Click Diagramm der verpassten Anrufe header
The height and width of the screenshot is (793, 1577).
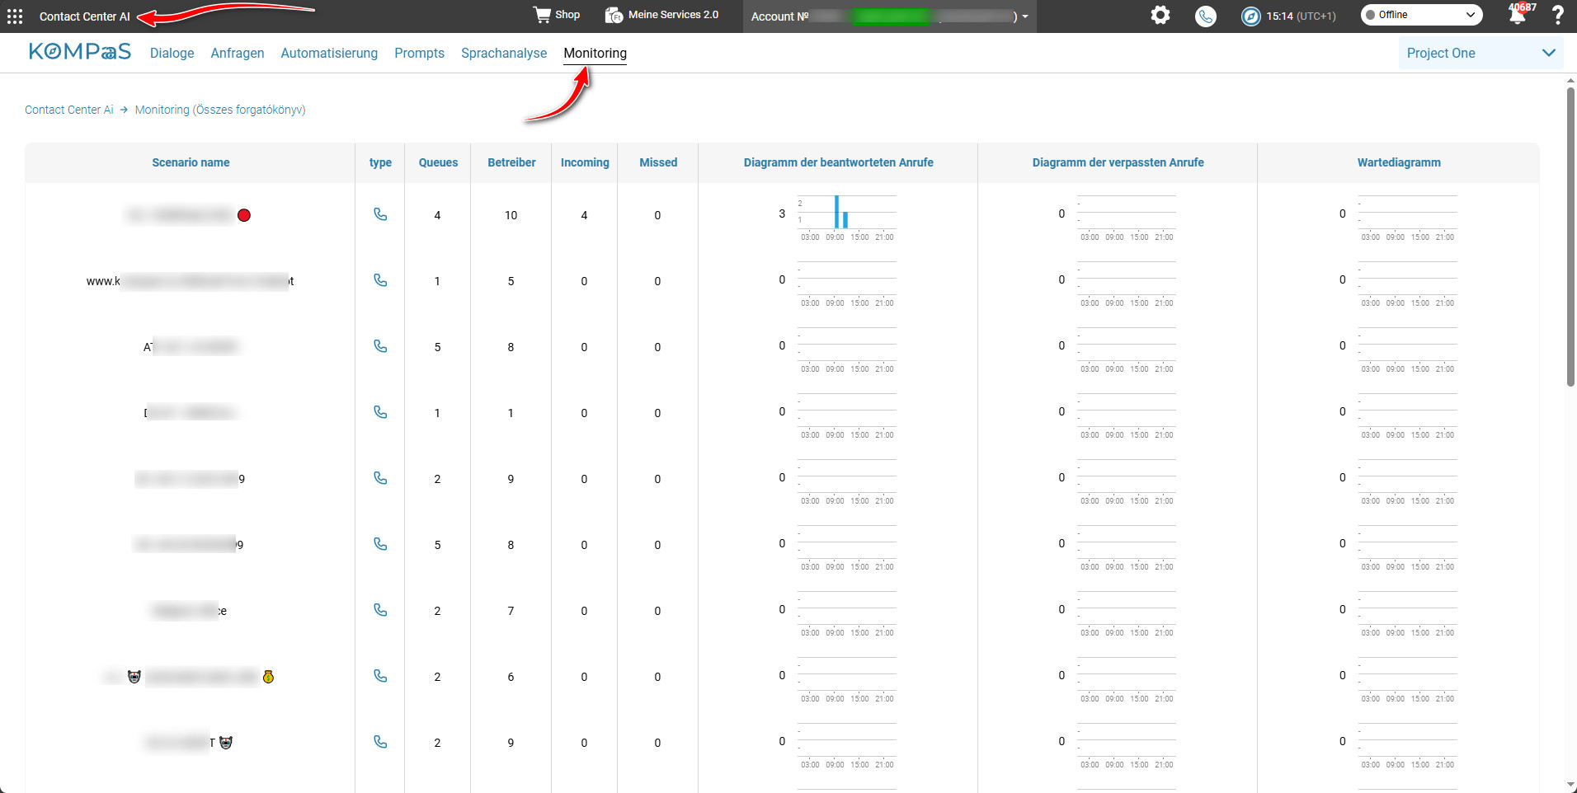tap(1118, 162)
